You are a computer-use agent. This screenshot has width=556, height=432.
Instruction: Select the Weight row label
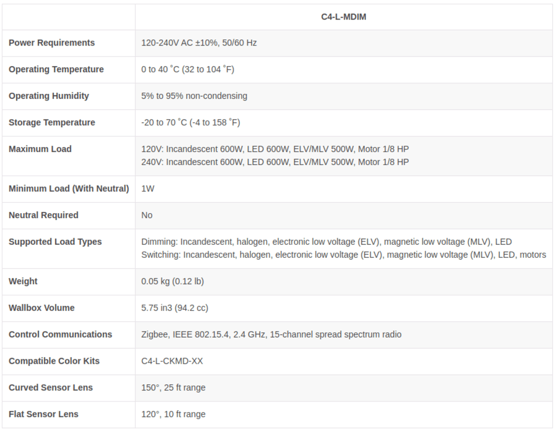[x=23, y=282]
